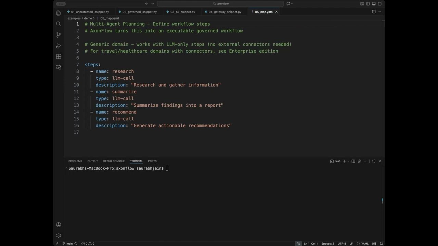Click the Ln 1, Col 1 cursor position

tap(311, 244)
